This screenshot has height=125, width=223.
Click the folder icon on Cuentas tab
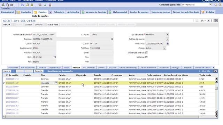(36, 12)
